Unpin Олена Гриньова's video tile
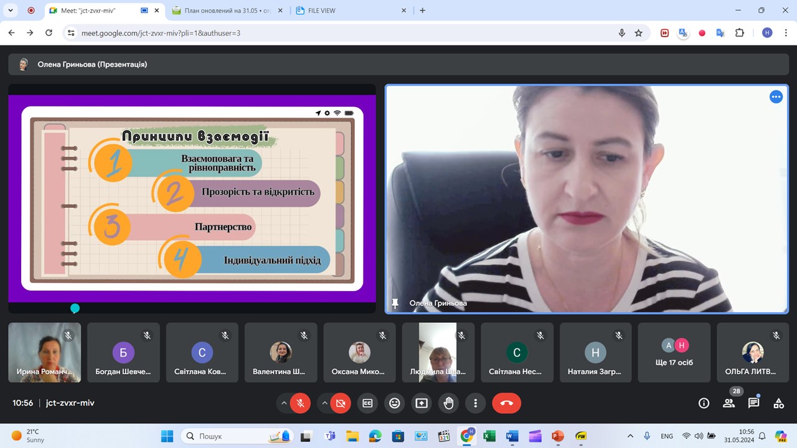Image resolution: width=797 pixels, height=448 pixels. tap(395, 303)
